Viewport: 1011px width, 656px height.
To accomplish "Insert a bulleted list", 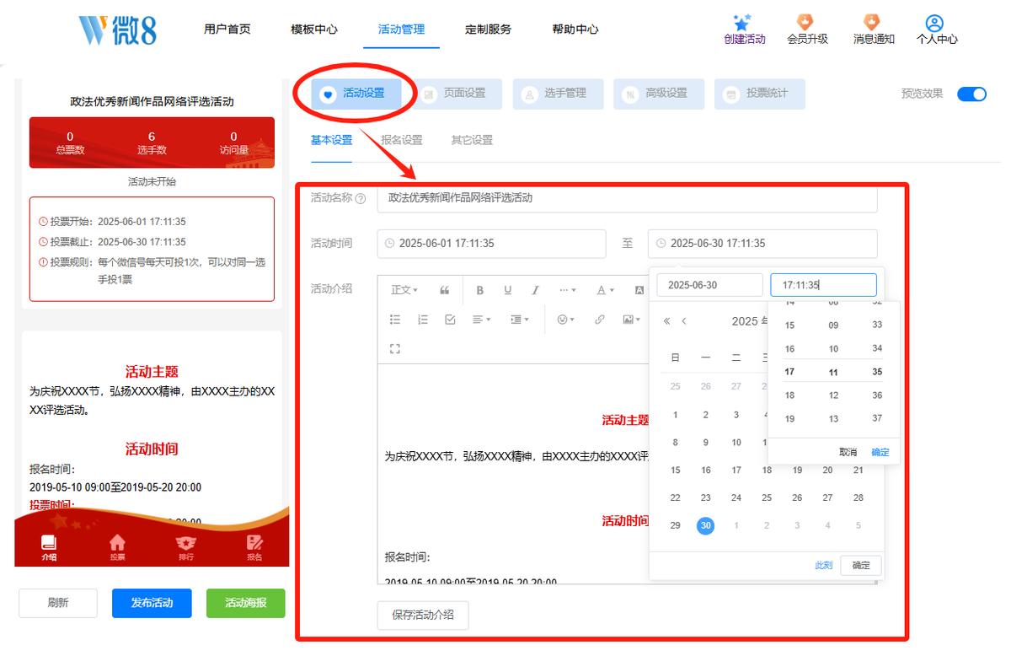I will pyautogui.click(x=395, y=320).
